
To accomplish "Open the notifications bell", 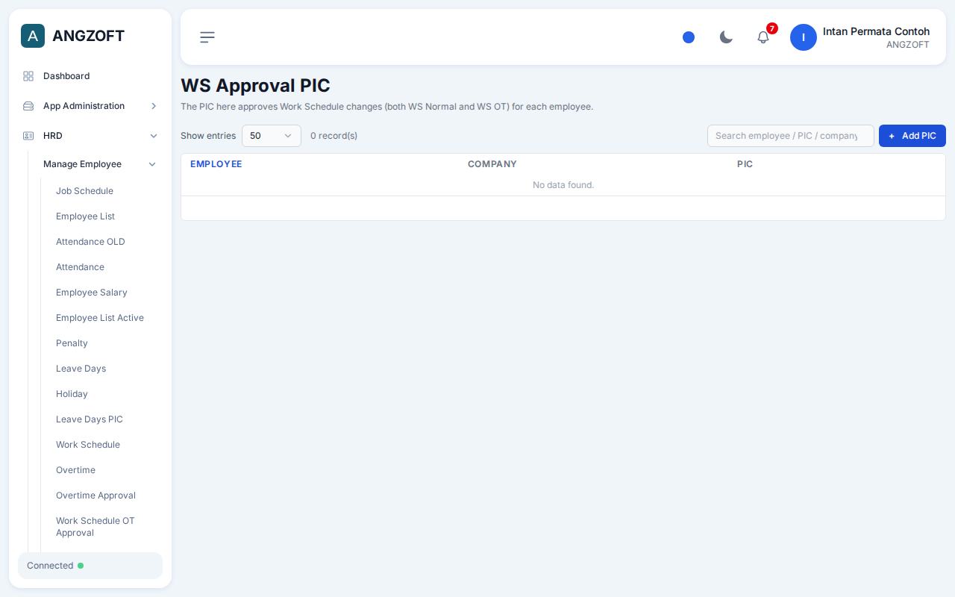I will pos(763,37).
